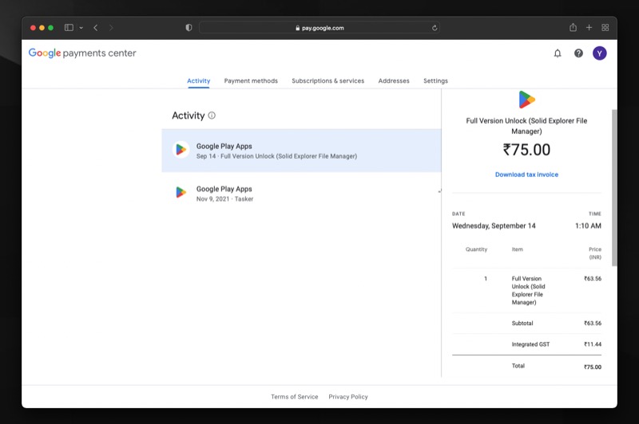Select the Addresses tab
Viewport: 639px width, 424px height.
click(394, 80)
